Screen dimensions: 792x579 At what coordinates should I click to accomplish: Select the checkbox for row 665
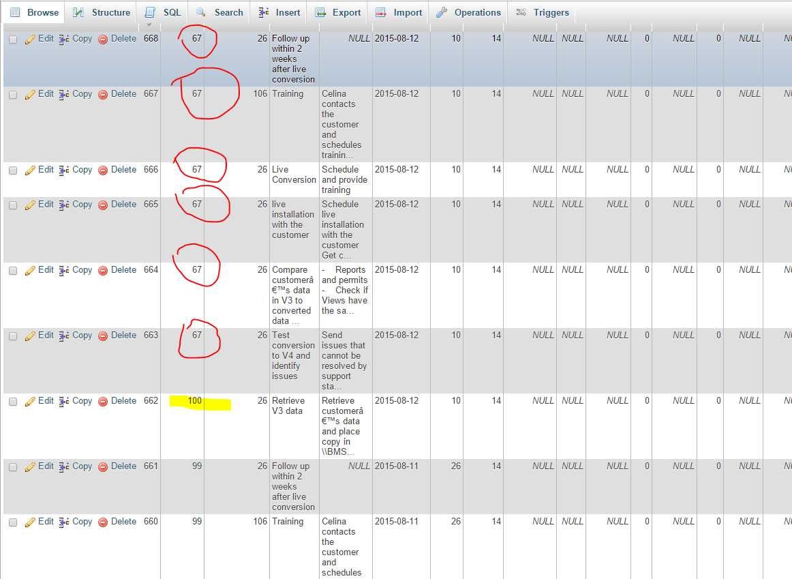[13, 205]
